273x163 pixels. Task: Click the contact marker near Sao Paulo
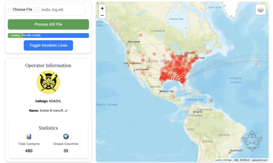point(230,152)
